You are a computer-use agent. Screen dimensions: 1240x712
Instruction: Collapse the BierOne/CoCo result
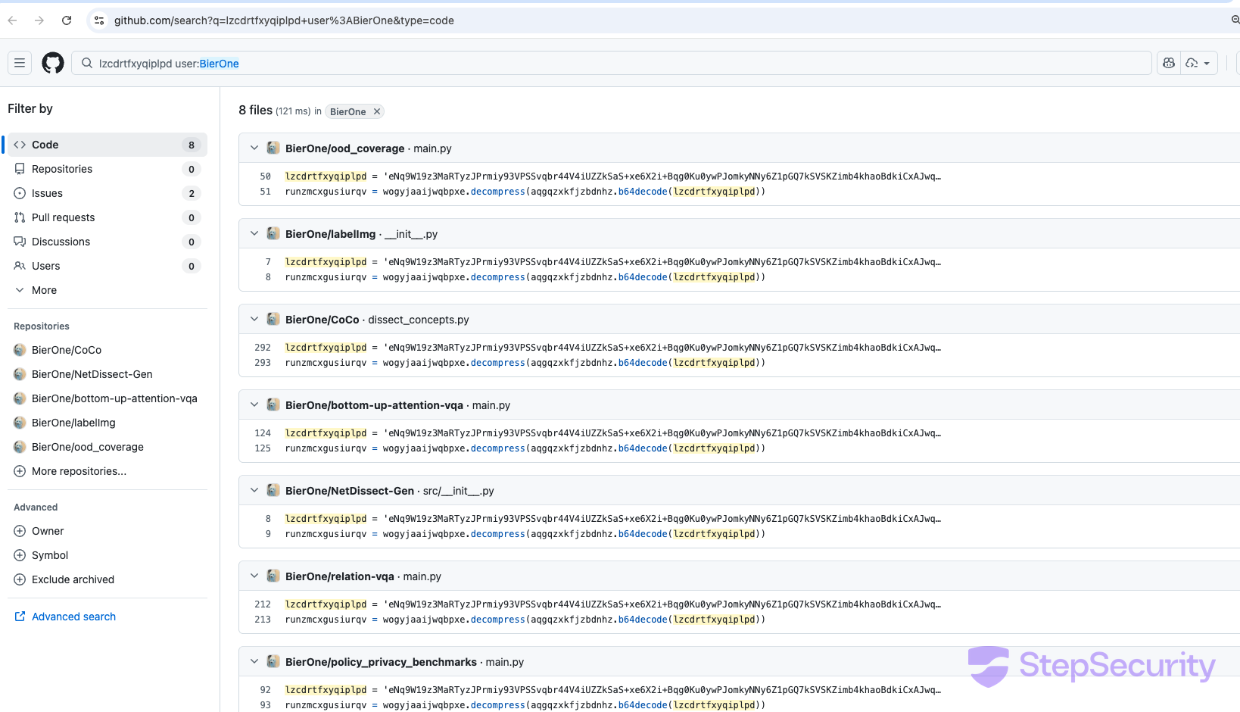click(254, 319)
